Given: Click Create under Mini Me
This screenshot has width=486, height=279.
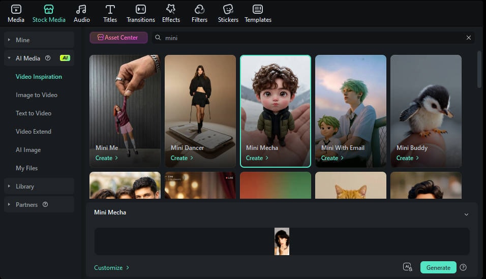Looking at the screenshot, I should (106, 158).
